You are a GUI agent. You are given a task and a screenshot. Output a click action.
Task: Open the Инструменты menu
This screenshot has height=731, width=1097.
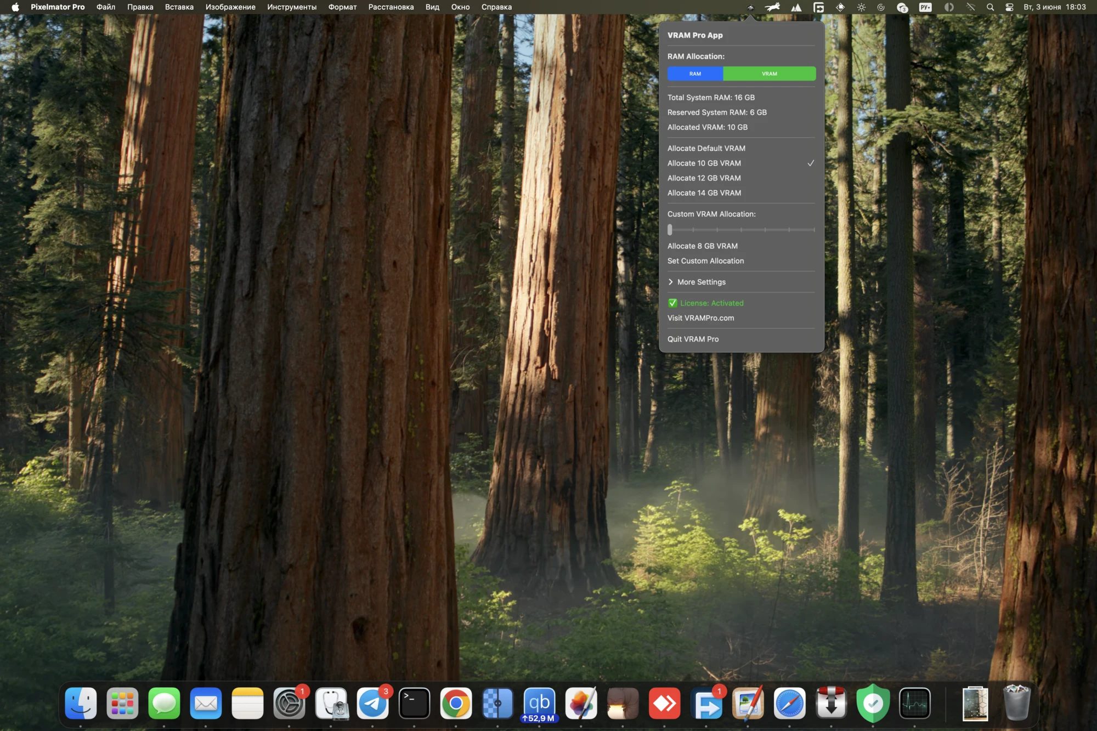291,7
